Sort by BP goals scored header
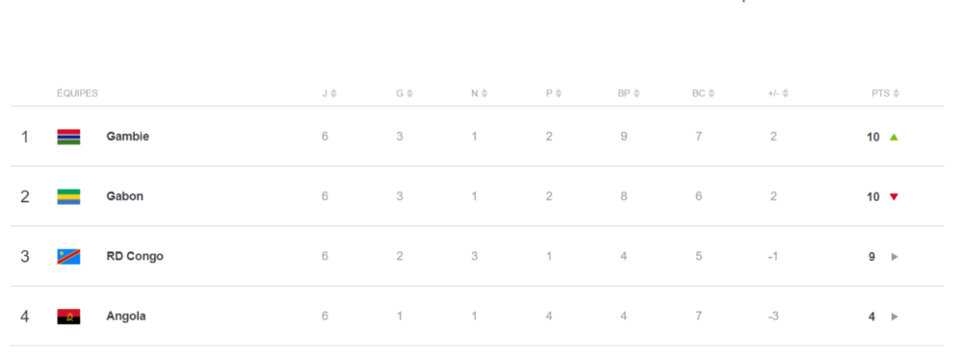This screenshot has width=963, height=356. pyautogui.click(x=629, y=94)
